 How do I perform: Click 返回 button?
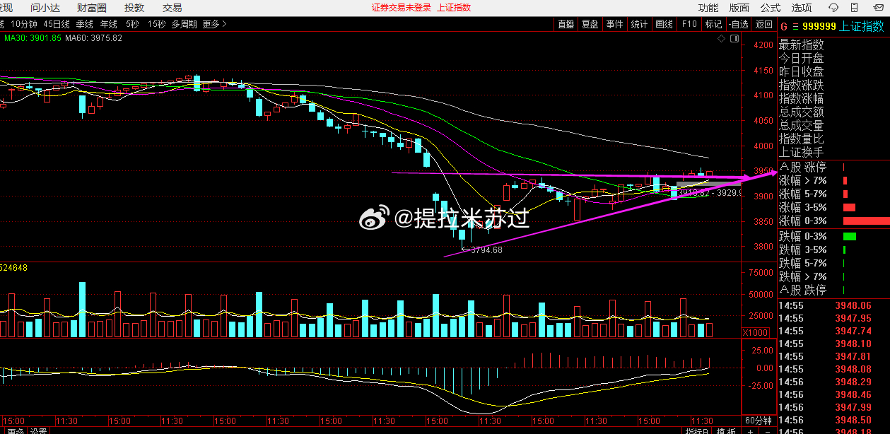(764, 24)
